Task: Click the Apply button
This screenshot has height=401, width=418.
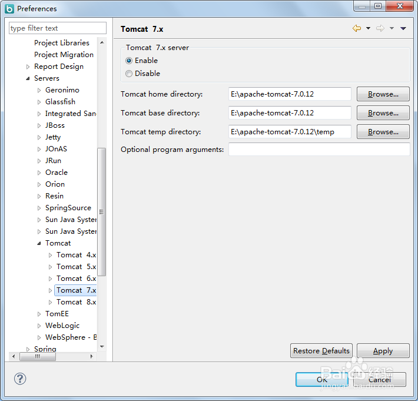Action: tap(383, 350)
